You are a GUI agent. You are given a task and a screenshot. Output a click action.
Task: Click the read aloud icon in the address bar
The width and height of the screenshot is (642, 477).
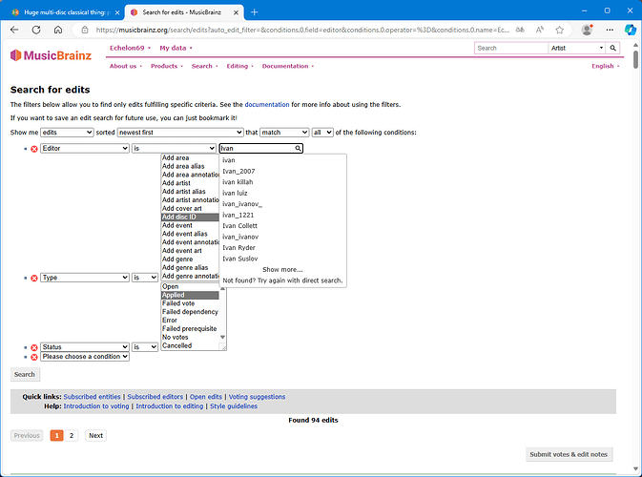click(x=540, y=30)
